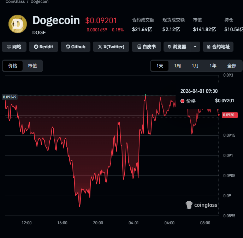The width and height of the screenshot is (243, 238).
Task: Open the 网站 website link
Action: 14,47
